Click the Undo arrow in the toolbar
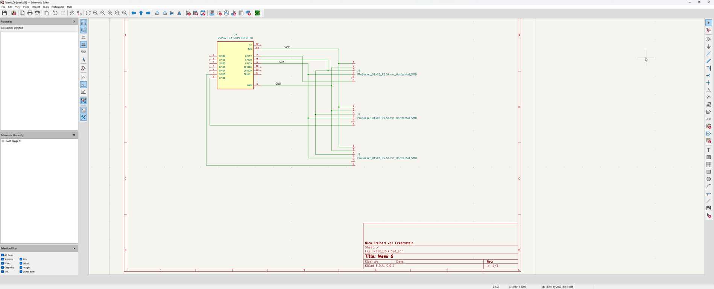 coord(55,13)
